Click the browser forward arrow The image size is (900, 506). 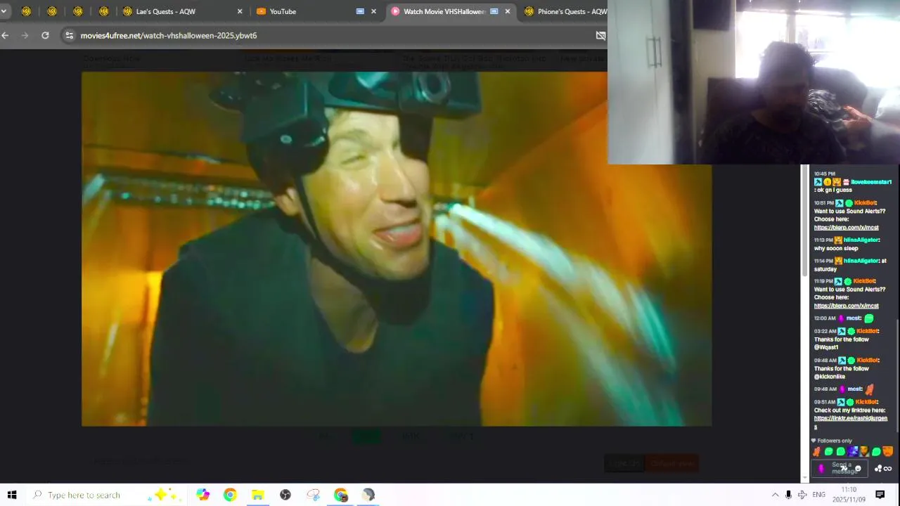point(25,35)
